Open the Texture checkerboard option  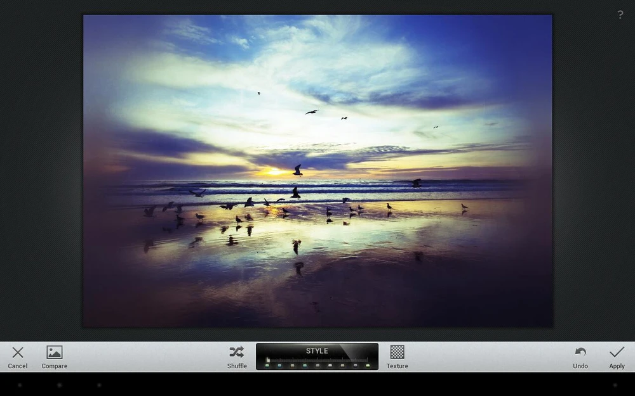tap(397, 353)
